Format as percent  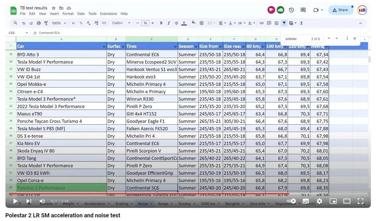tap(81, 23)
